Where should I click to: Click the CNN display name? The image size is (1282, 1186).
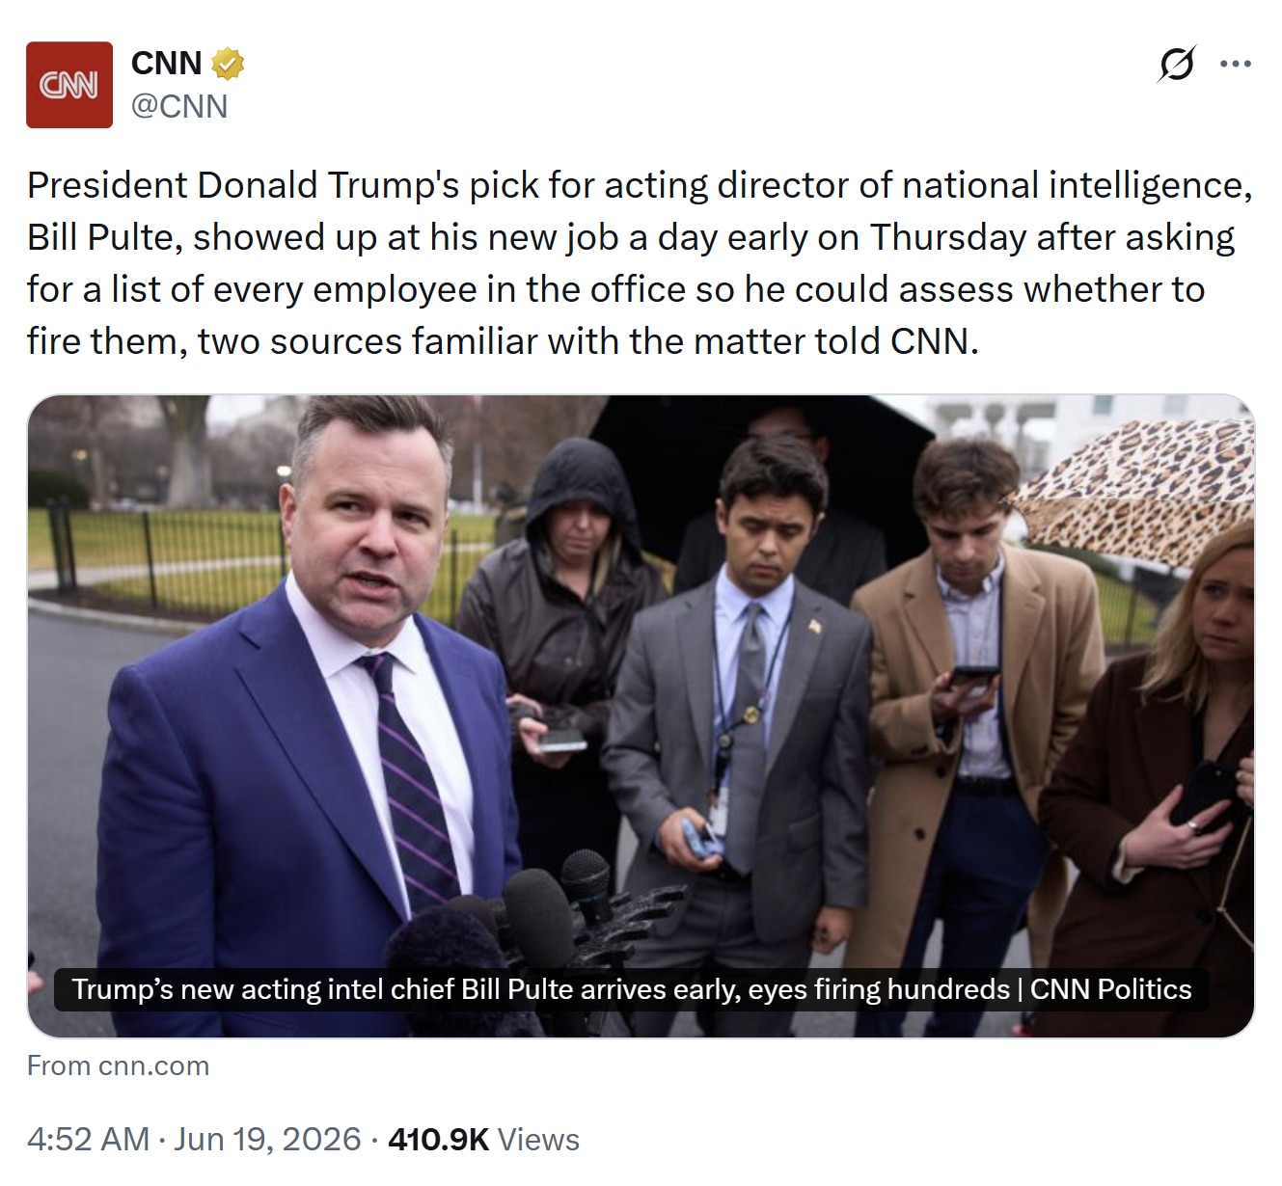(166, 64)
